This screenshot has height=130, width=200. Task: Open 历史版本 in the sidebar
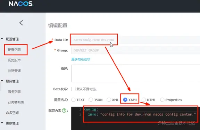pos(14,60)
